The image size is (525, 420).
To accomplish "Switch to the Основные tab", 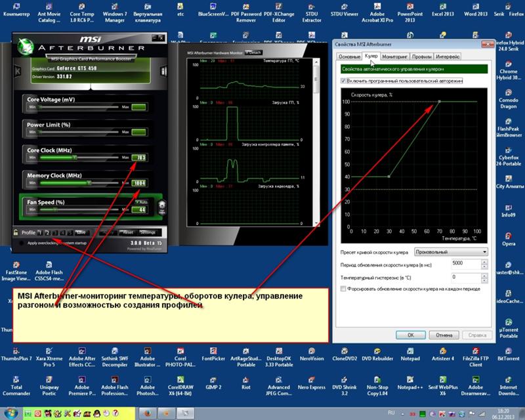I will tap(349, 56).
